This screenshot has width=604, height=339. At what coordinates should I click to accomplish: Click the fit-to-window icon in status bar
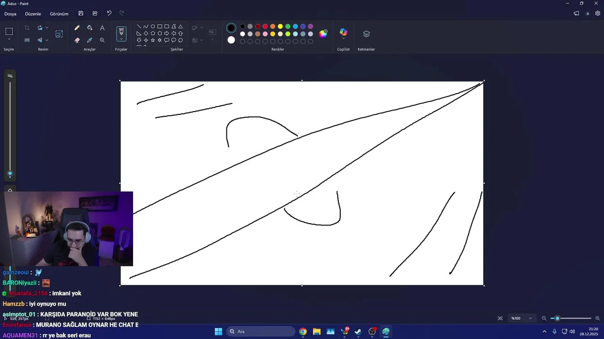[500, 318]
